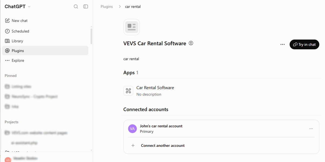Click the developer badge icon beside plugin title

(x=191, y=43)
